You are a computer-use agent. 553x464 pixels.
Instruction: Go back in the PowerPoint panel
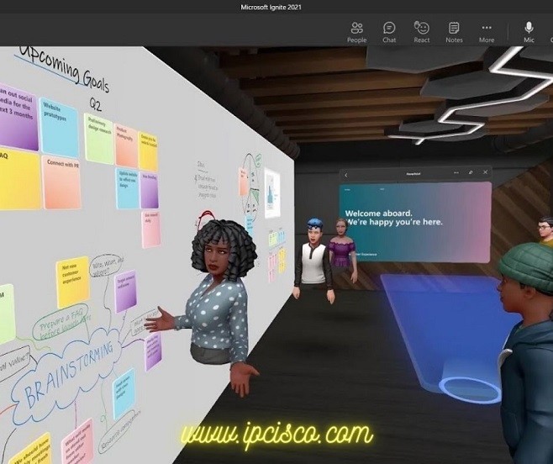click(346, 175)
